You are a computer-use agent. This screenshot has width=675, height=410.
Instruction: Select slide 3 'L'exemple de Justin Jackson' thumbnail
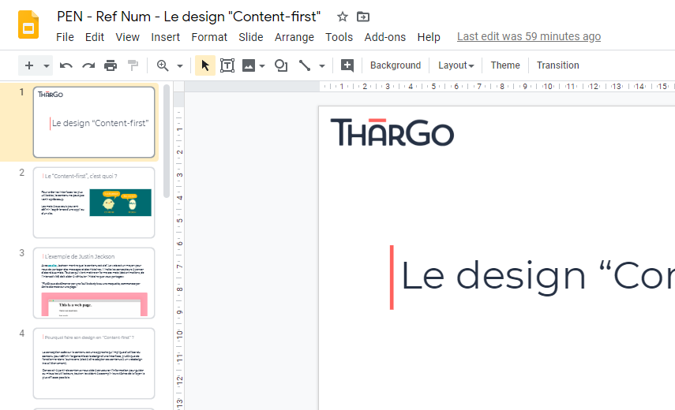click(x=94, y=283)
